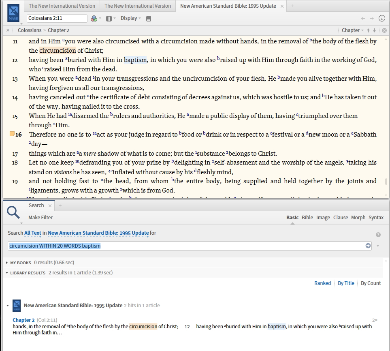This screenshot has width=390, height=351.
Task: Click verse number 16
Action: [19, 135]
